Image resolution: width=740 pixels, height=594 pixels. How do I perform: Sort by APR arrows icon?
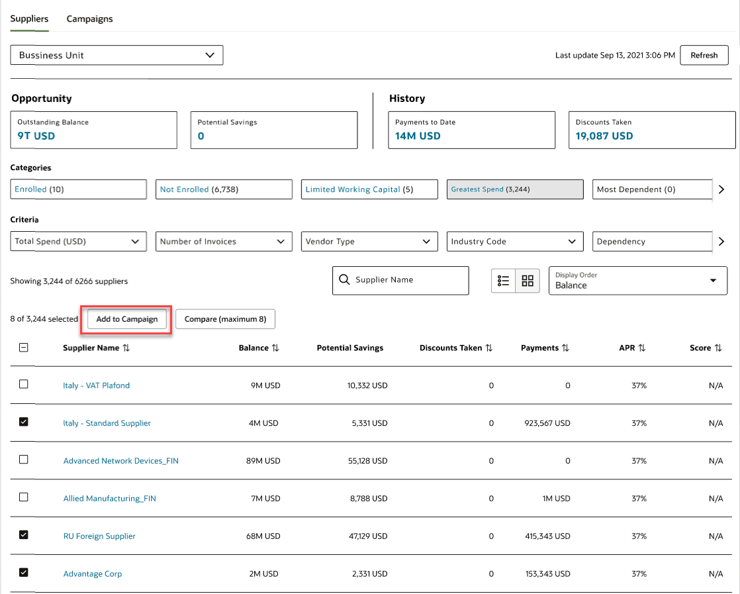(641, 348)
